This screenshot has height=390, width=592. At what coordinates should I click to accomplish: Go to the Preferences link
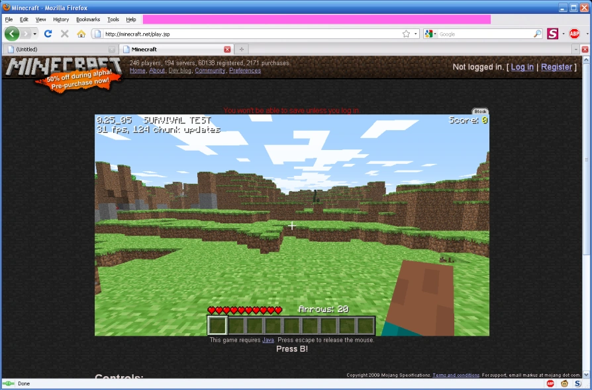245,71
